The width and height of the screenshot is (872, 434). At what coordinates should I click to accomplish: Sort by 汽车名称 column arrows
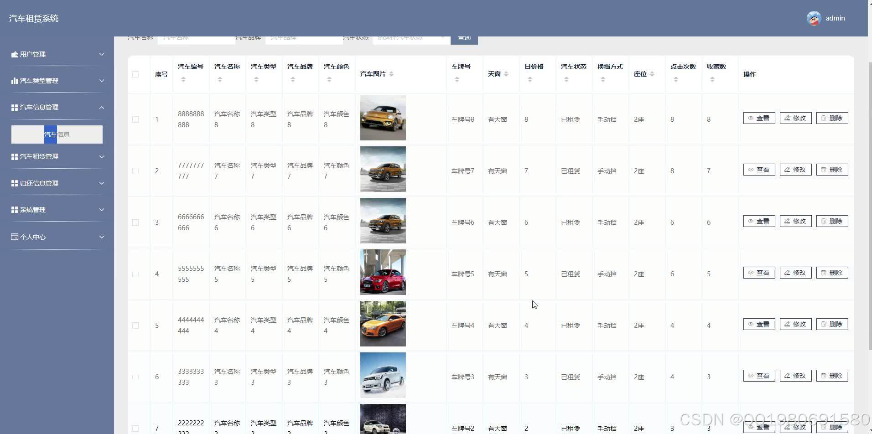tap(220, 79)
